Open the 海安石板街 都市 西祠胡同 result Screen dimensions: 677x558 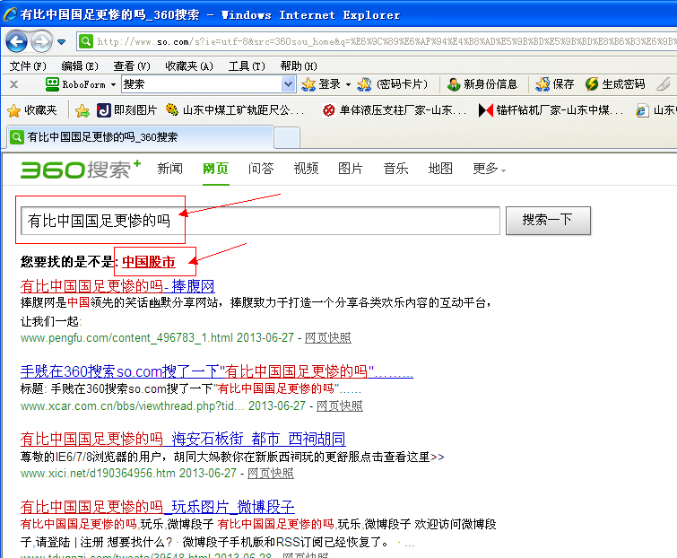coord(183,439)
